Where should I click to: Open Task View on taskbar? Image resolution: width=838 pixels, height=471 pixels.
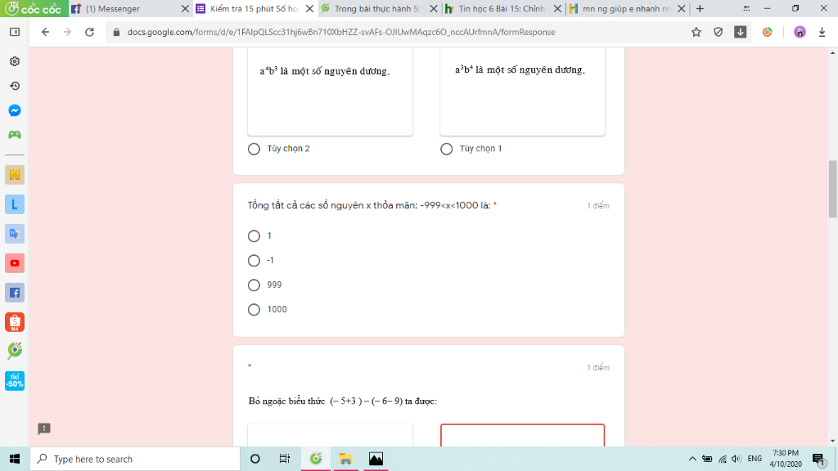(284, 459)
